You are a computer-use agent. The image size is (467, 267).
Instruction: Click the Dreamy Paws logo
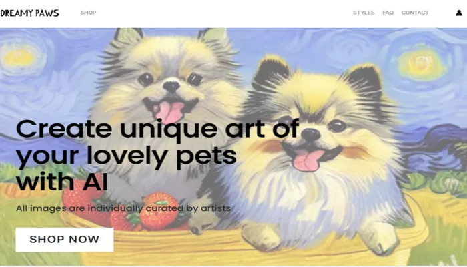click(x=29, y=13)
